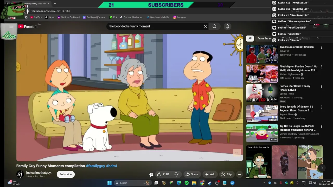Open Steam from the taskbar

(209, 183)
